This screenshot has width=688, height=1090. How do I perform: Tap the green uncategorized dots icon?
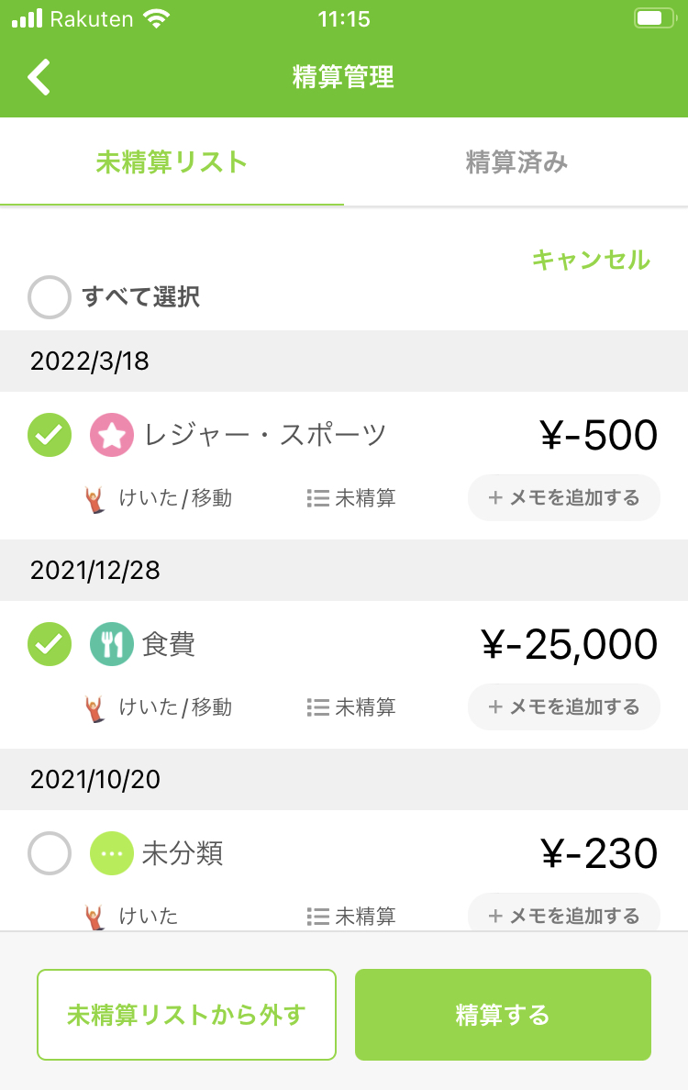[x=112, y=853]
